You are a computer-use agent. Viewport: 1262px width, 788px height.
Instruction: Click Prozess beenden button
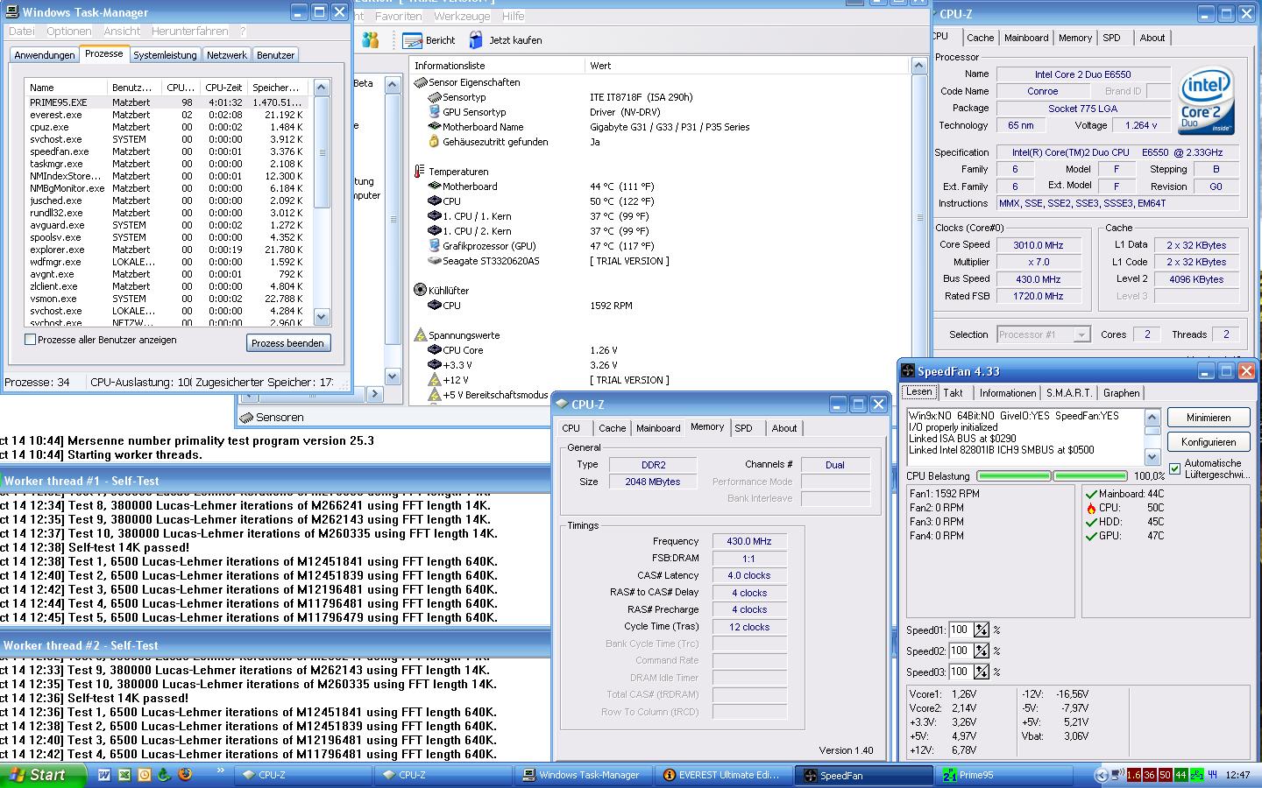click(287, 343)
